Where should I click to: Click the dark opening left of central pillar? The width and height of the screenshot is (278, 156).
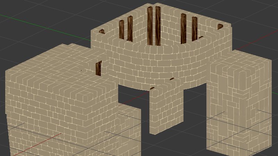click(134, 94)
